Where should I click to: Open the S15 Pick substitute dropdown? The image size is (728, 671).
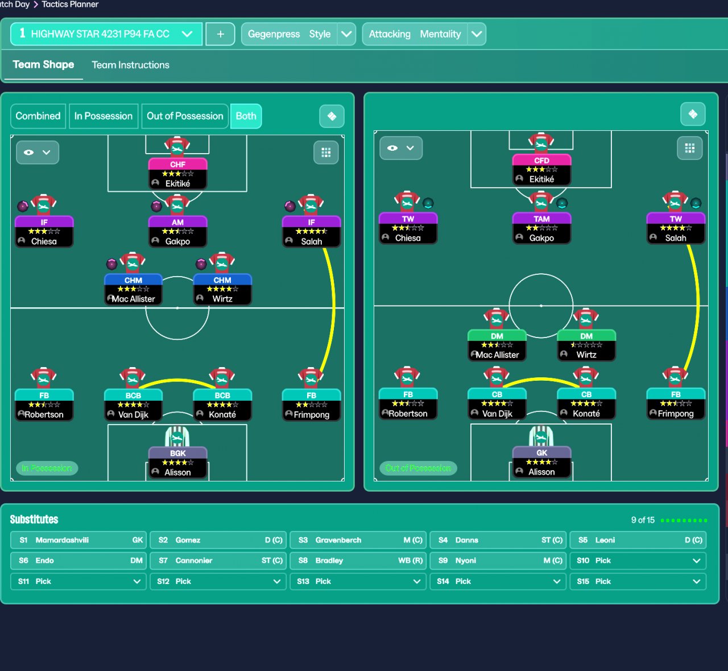pyautogui.click(x=638, y=581)
